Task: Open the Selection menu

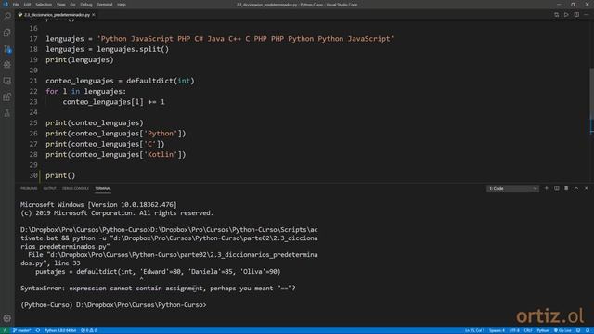Action: click(x=44, y=5)
